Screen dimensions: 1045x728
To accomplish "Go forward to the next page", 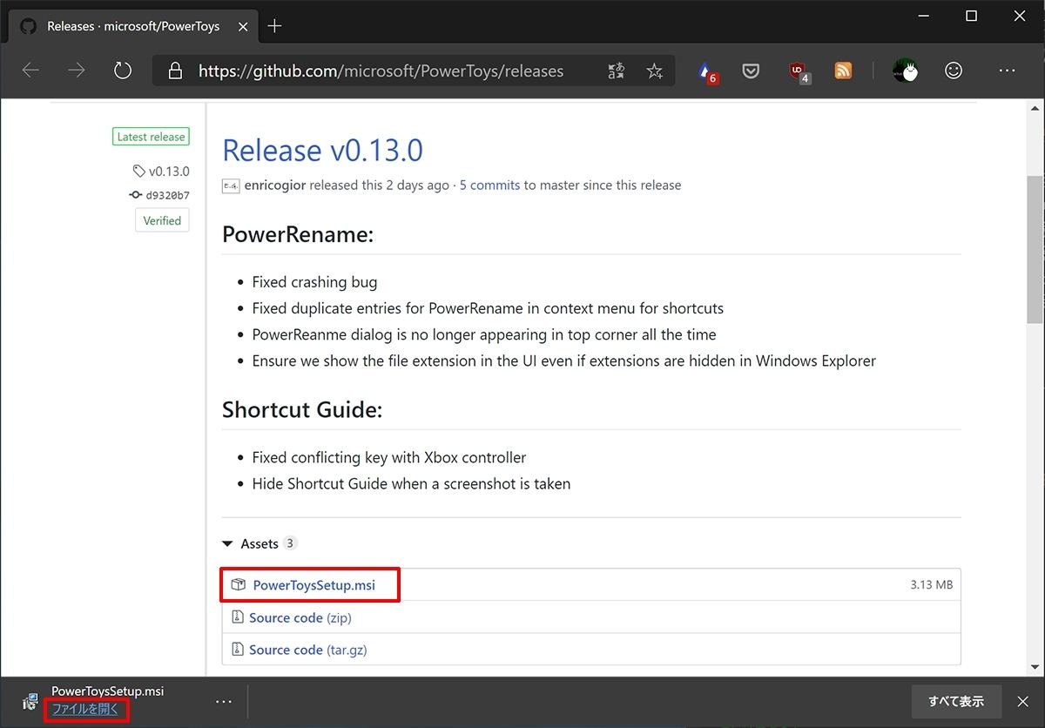I will [77, 71].
